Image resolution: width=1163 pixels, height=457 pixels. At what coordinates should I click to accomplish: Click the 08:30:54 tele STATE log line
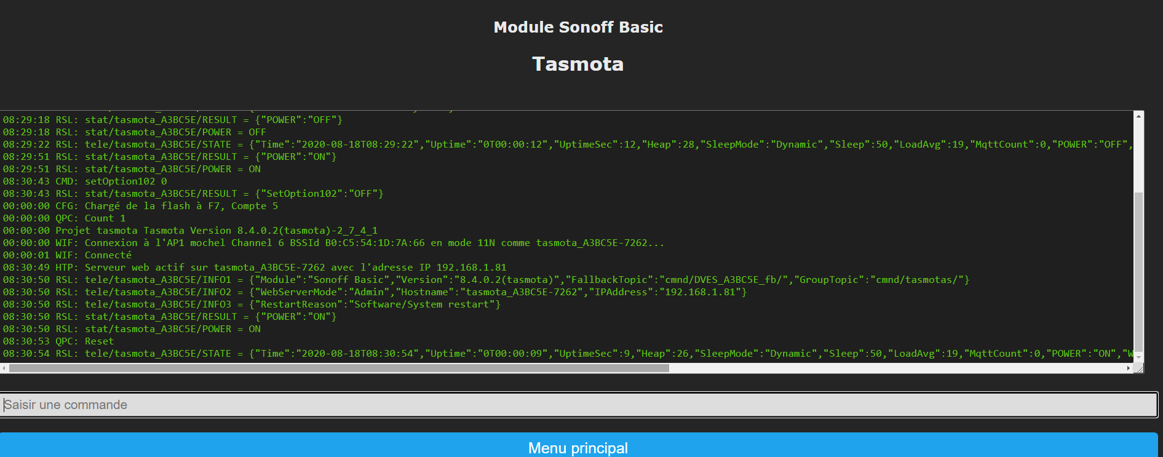click(568, 353)
